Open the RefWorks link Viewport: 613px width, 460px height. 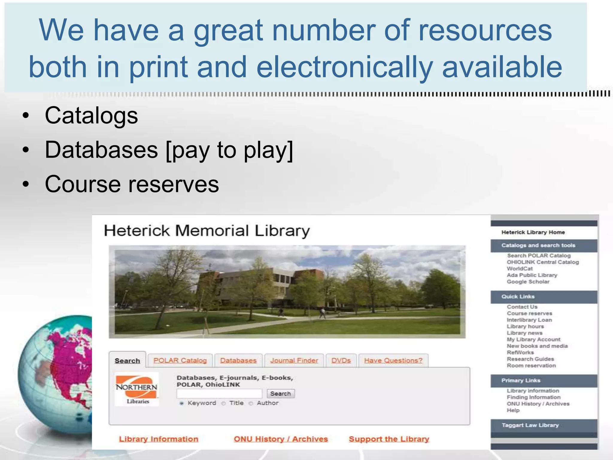click(x=520, y=352)
